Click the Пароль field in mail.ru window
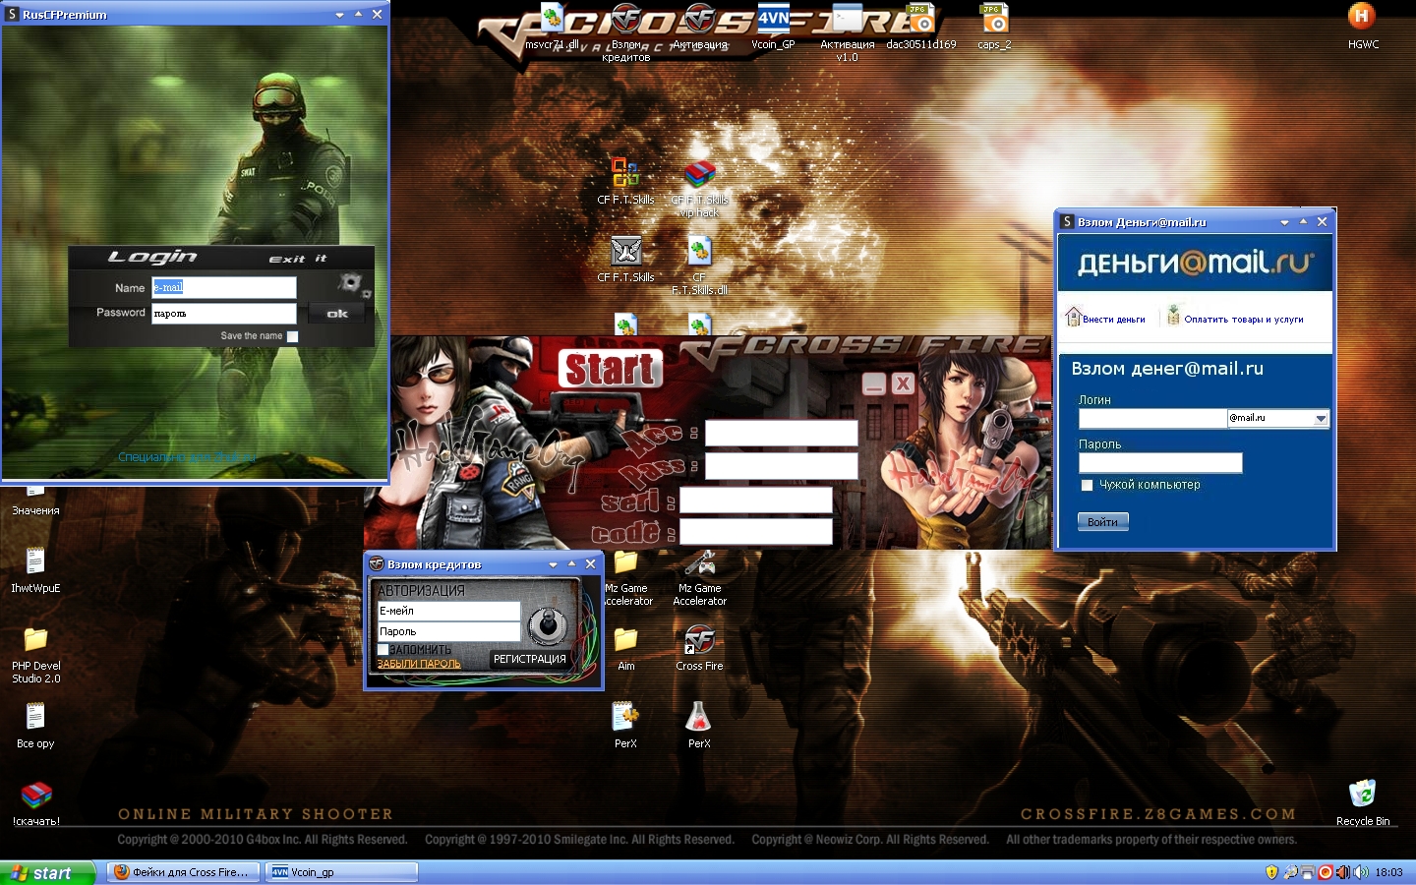Image resolution: width=1416 pixels, height=885 pixels. point(1160,463)
